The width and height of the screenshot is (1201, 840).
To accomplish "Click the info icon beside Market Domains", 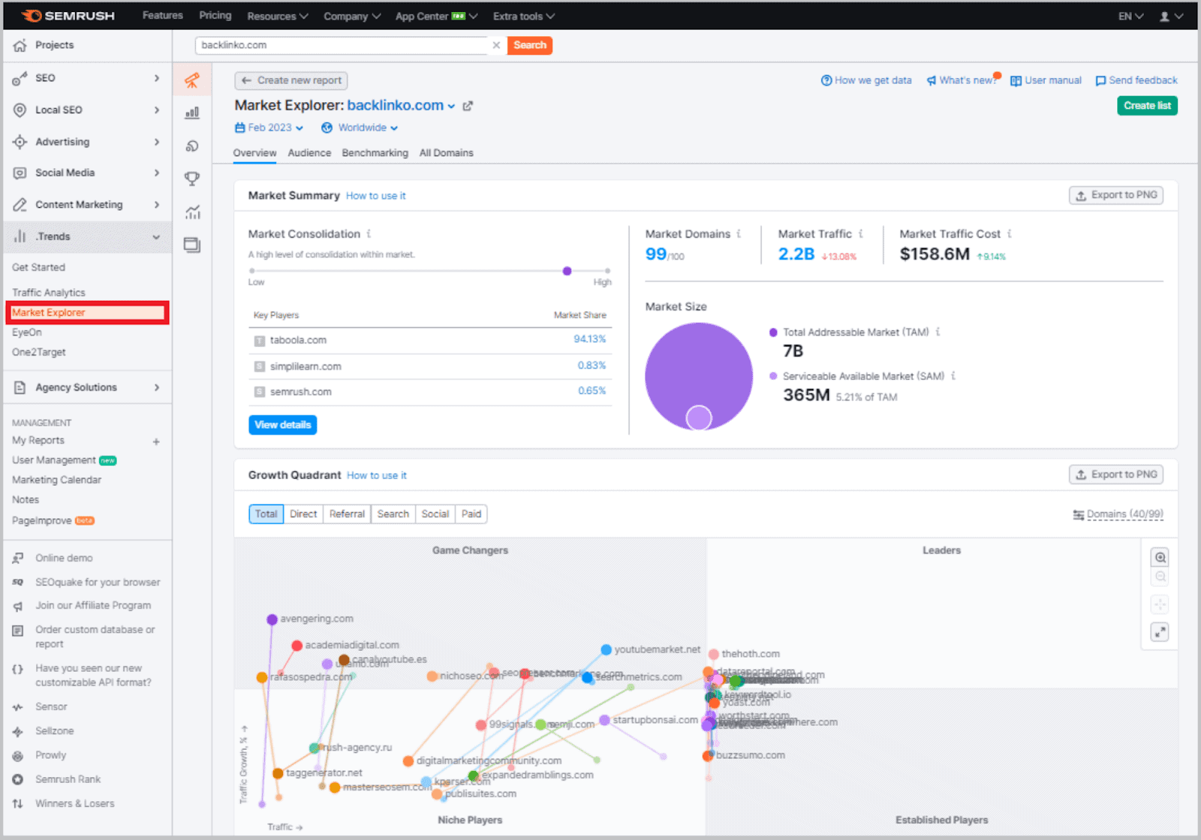I will click(739, 233).
